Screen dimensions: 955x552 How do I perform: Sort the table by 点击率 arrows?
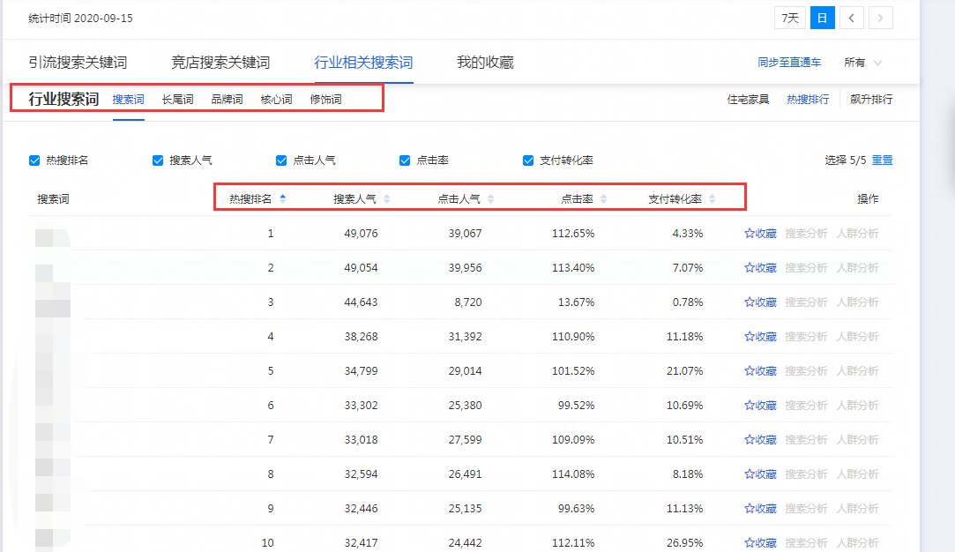603,199
